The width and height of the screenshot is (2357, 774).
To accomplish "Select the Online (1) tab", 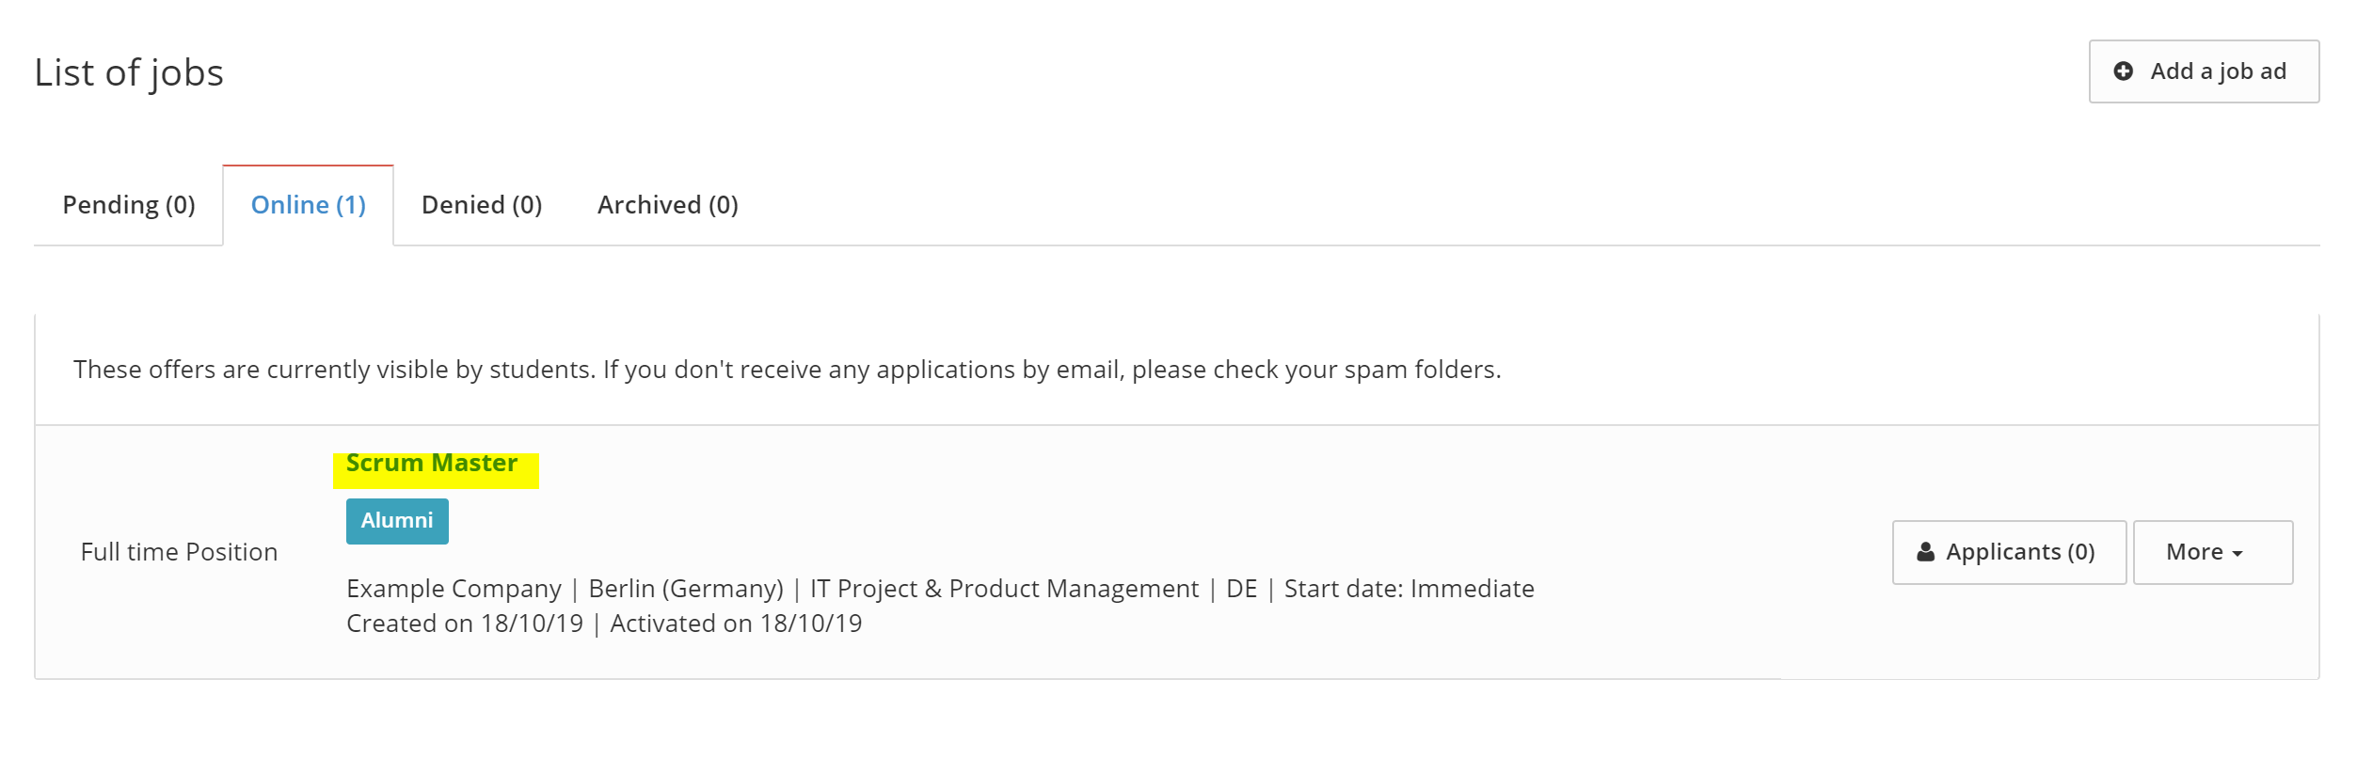I will [309, 205].
